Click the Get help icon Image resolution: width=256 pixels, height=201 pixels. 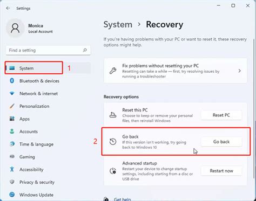106,199
